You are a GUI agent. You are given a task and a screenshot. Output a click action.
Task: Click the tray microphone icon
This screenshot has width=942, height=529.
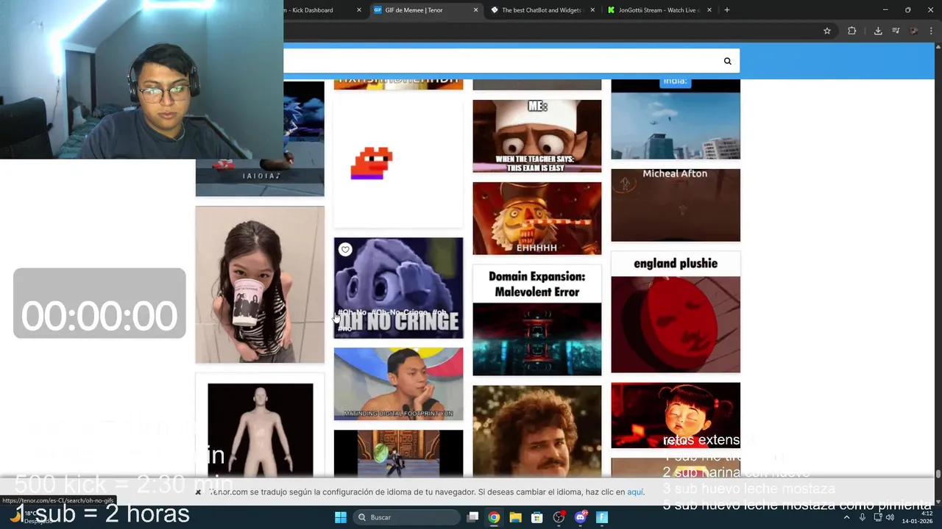coord(863,517)
